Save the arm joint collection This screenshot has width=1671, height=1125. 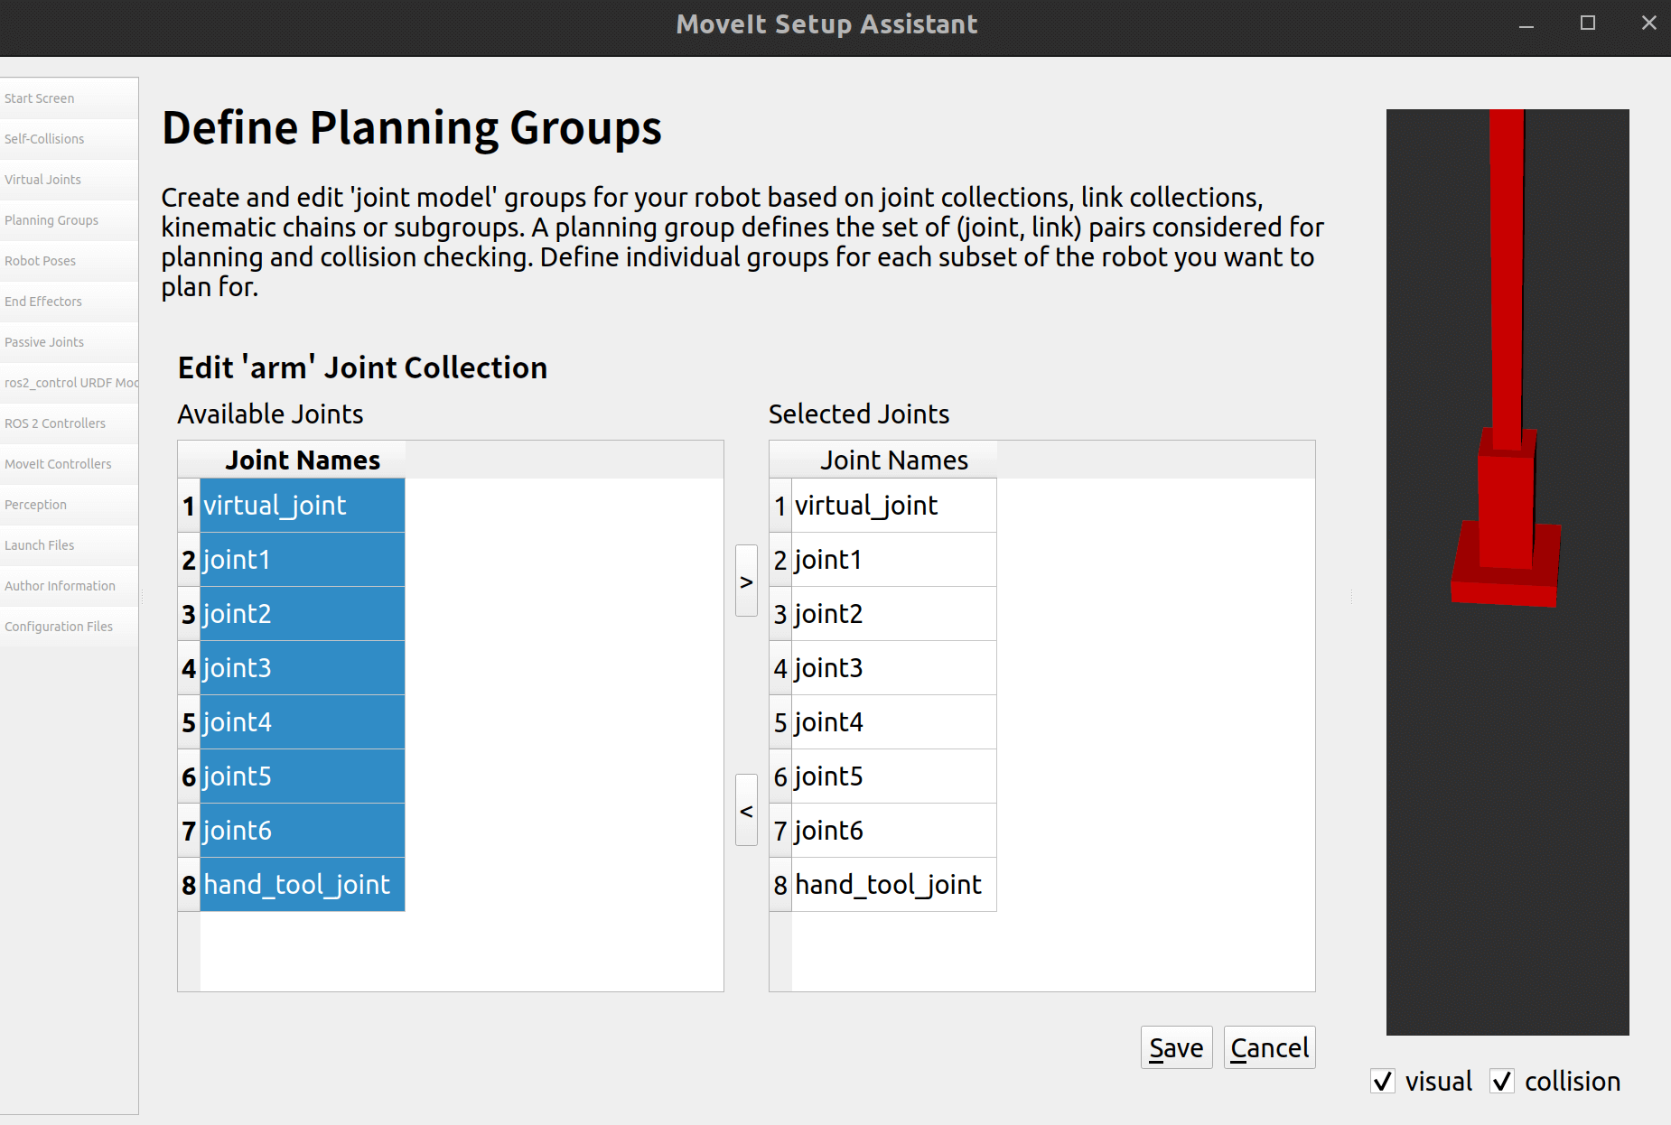pyautogui.click(x=1176, y=1047)
